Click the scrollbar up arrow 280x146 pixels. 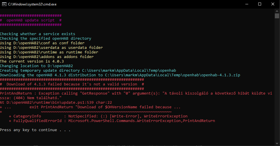277,11
